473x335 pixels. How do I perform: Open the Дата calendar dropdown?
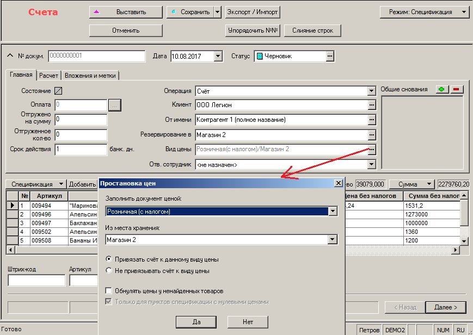(x=218, y=56)
